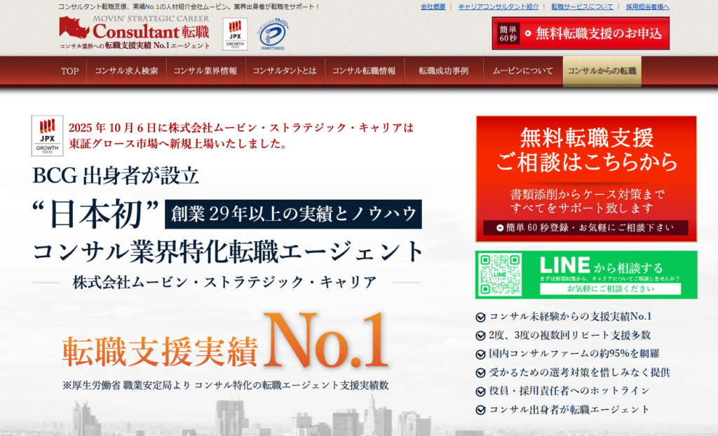Viewport: 718px width, 436px height.
Task: Click checkmark icon beside コンサル未経験からの支援実績No.1
Action: (x=480, y=317)
